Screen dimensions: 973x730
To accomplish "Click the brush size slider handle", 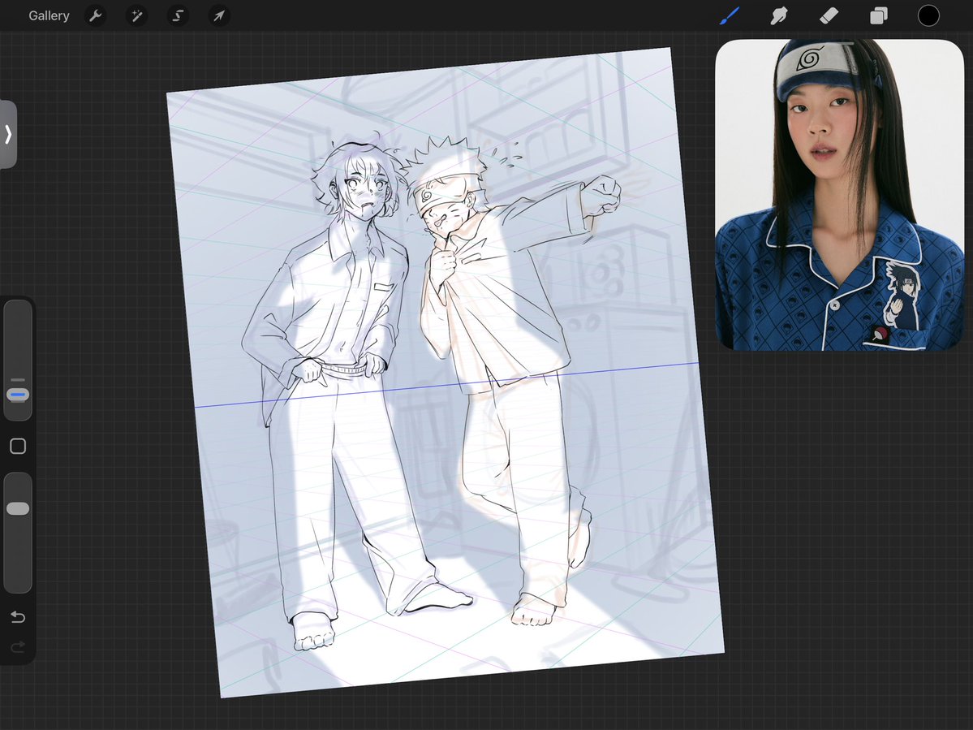I will pyautogui.click(x=18, y=394).
